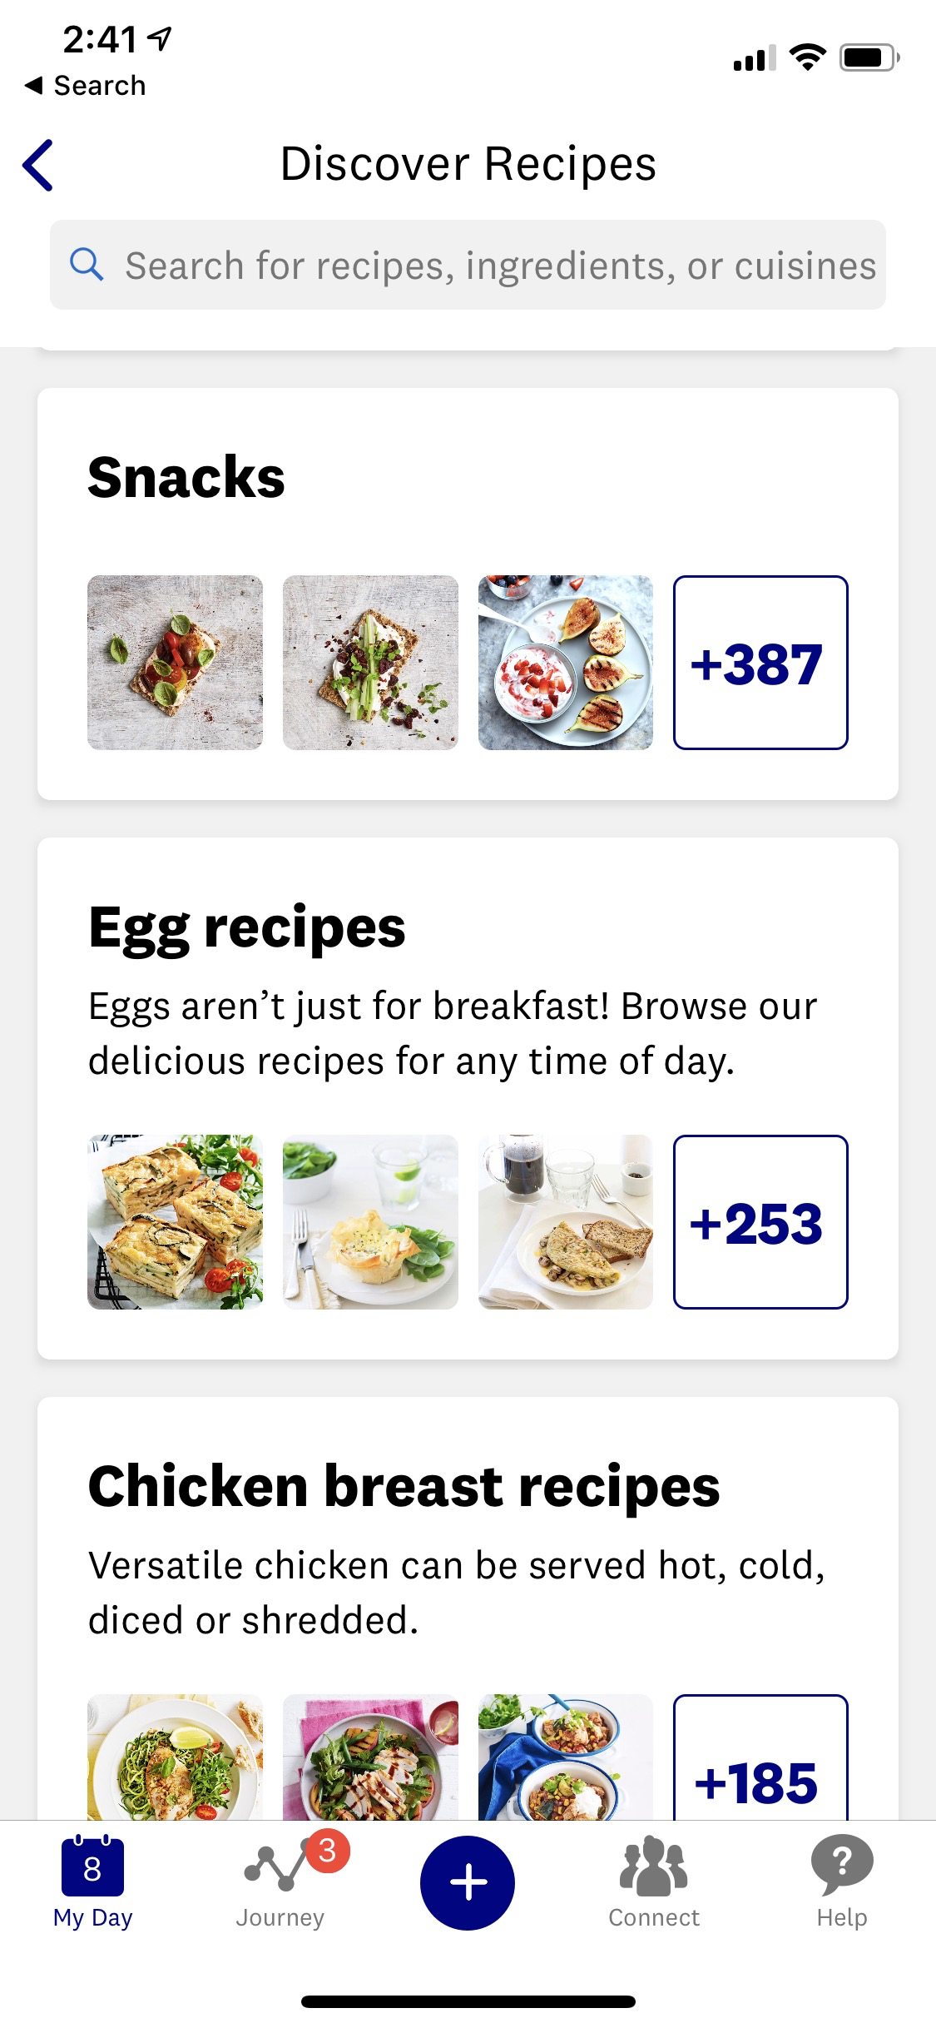Focus the recipe search input field
The image size is (936, 2028).
pyautogui.click(x=499, y=266)
